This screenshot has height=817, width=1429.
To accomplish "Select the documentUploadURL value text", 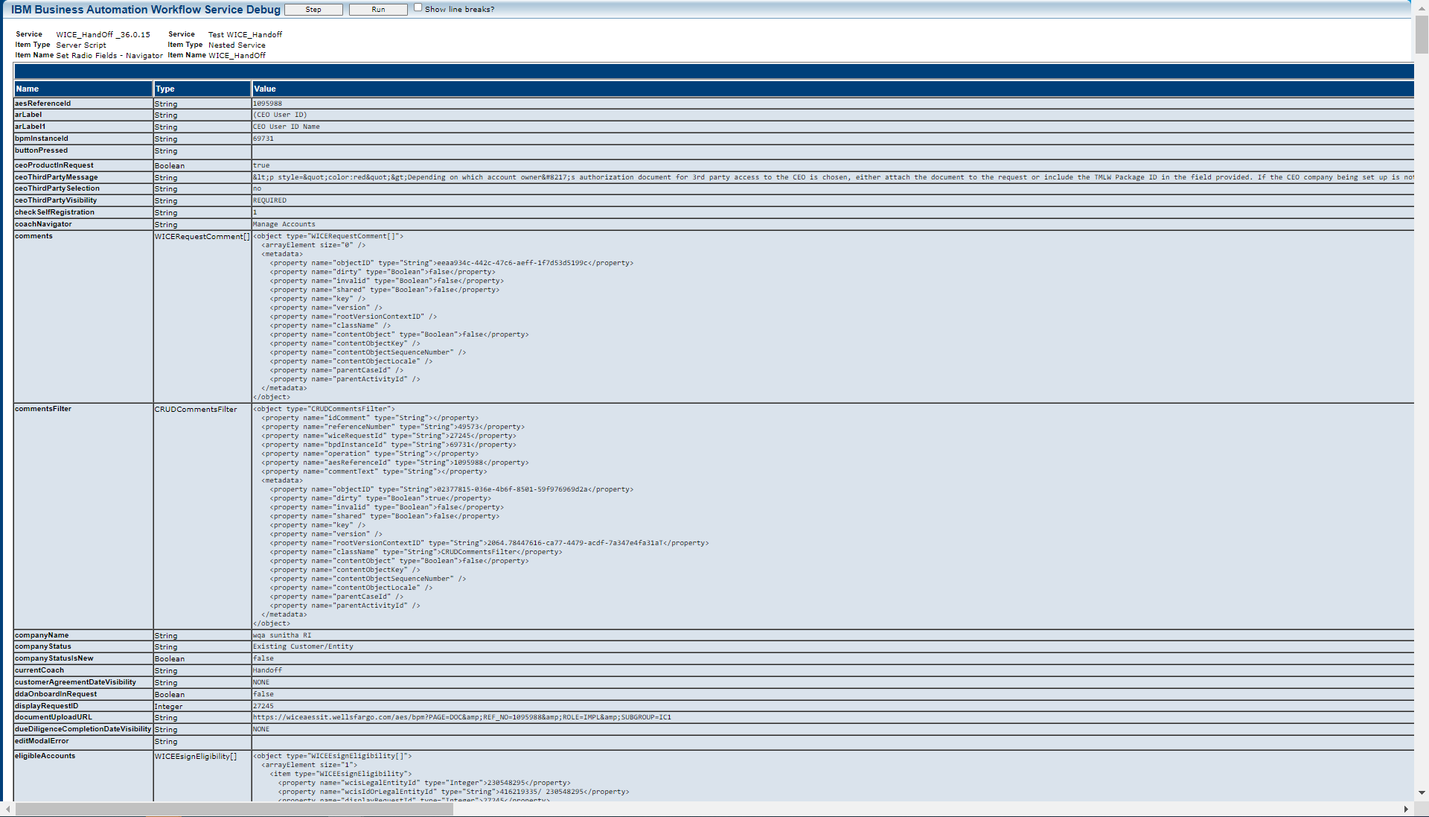I will point(461,717).
